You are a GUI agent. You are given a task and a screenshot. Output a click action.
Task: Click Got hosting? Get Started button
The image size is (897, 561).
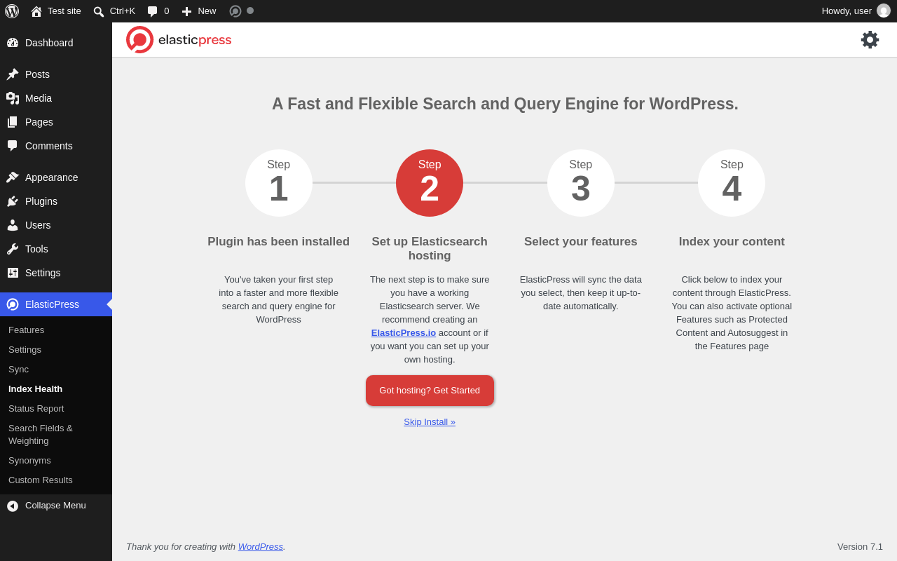pos(430,391)
